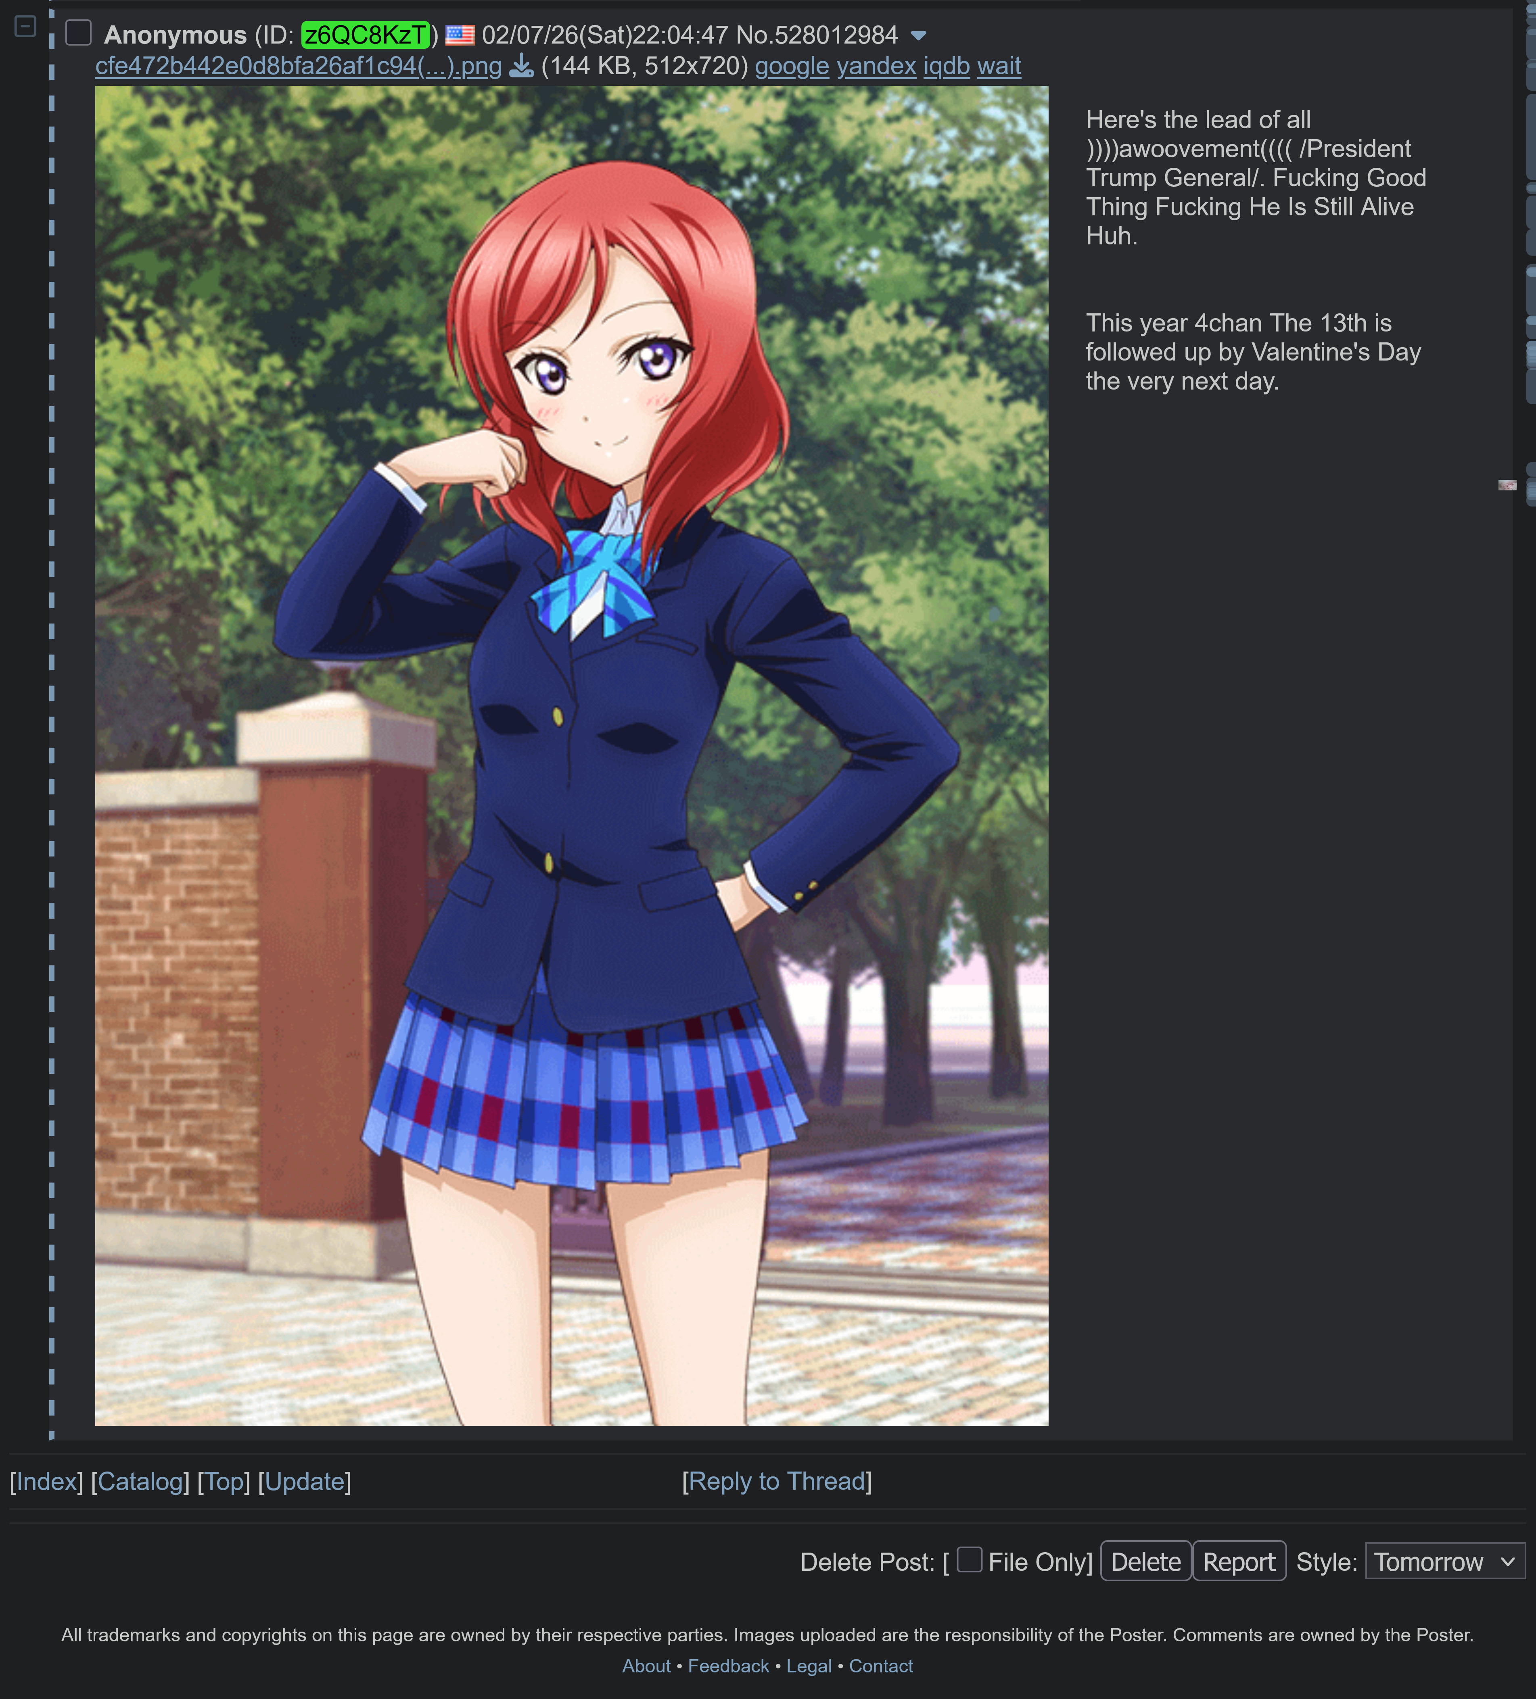Open the Catalog link

(140, 1482)
